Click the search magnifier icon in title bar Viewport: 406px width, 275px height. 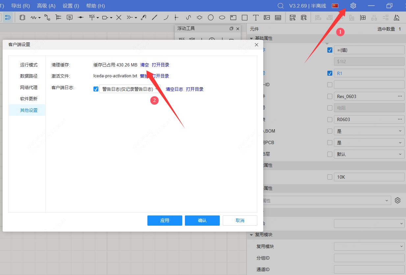click(x=280, y=6)
